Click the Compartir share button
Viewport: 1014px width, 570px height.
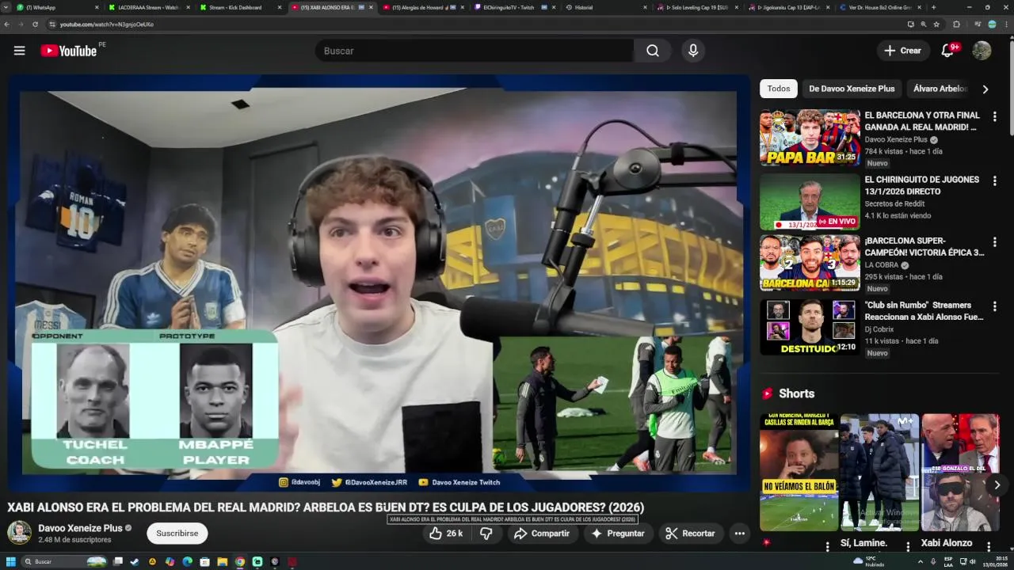click(542, 534)
